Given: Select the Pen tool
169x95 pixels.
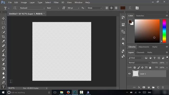Looking at the screenshot, I should point(3,82).
